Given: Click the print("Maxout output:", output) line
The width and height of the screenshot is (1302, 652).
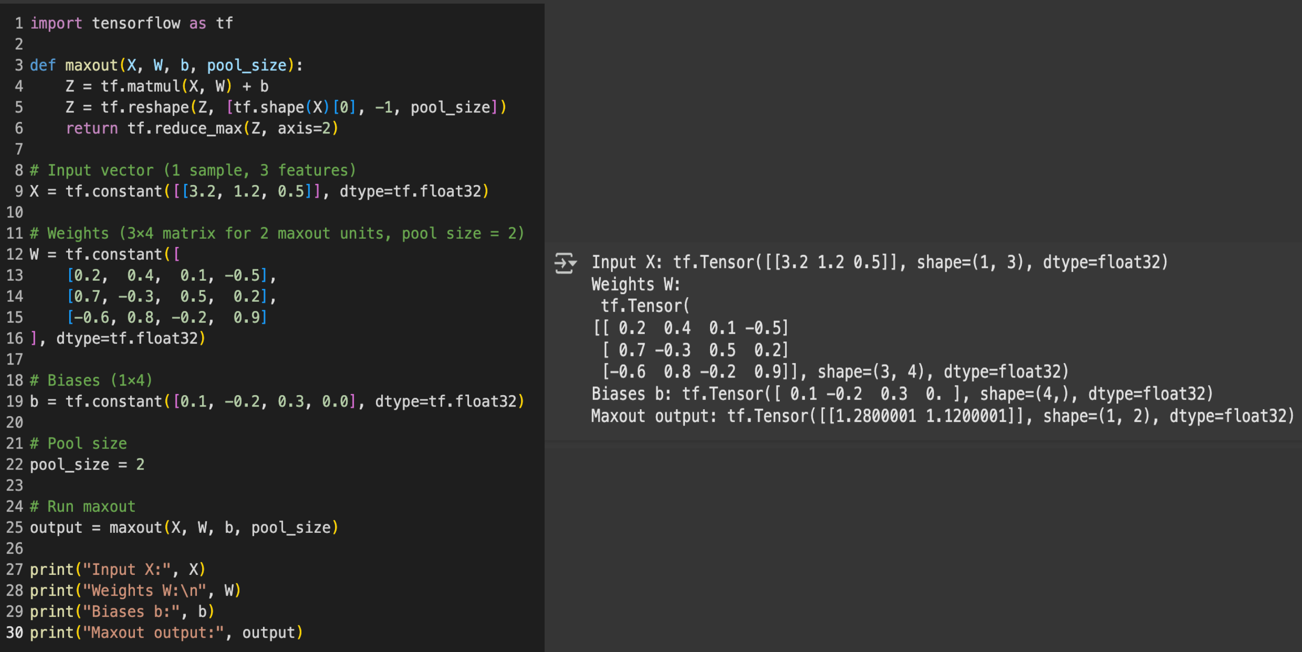Looking at the screenshot, I should click(x=166, y=633).
